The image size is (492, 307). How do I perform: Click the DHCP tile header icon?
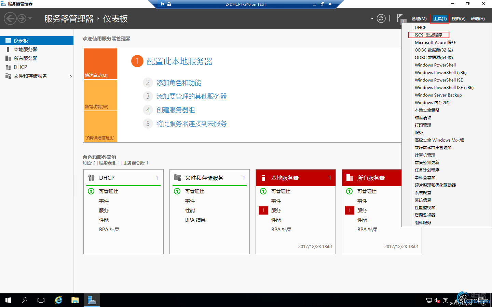click(92, 178)
